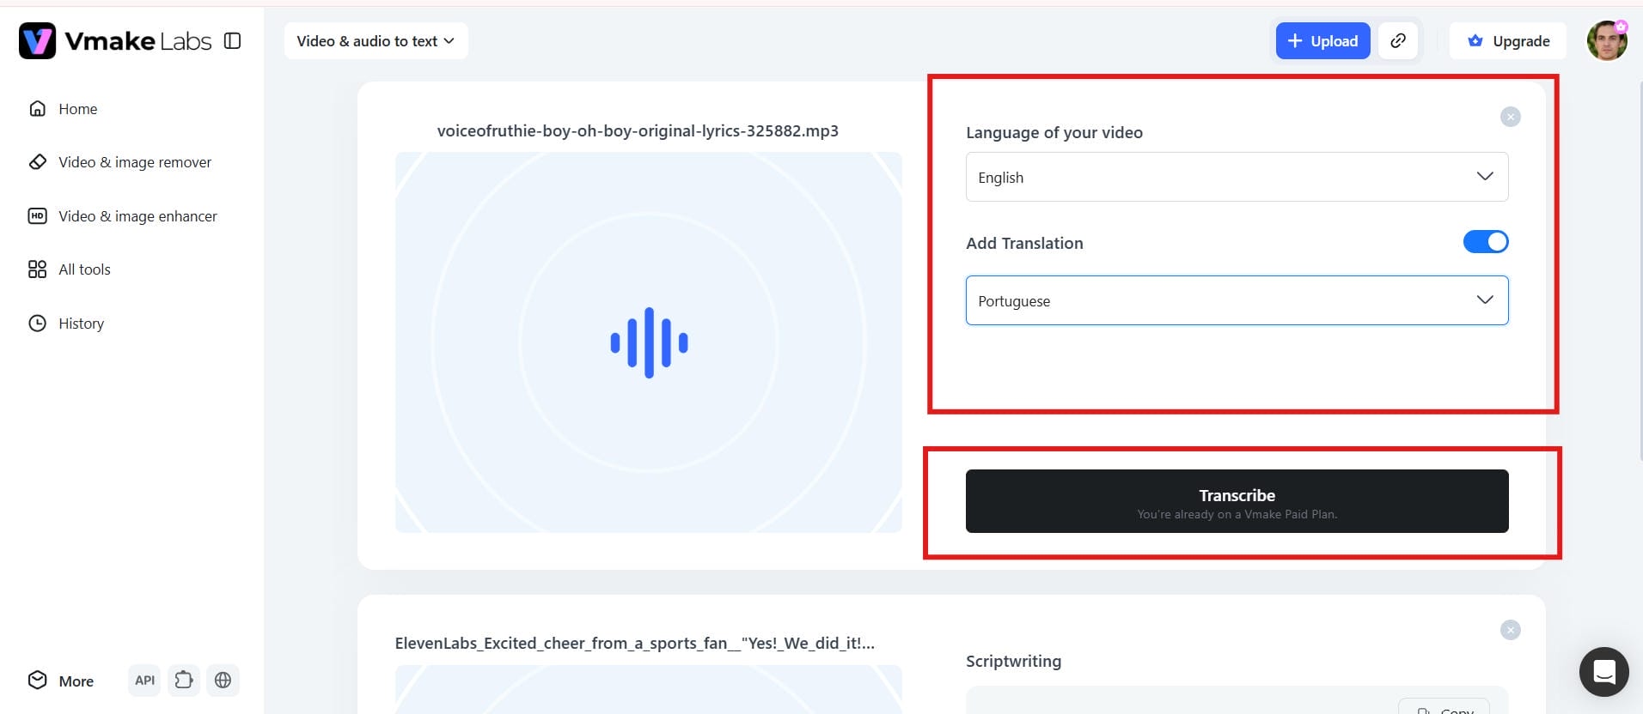Click the Home house icon
The image size is (1643, 714).
[37, 109]
